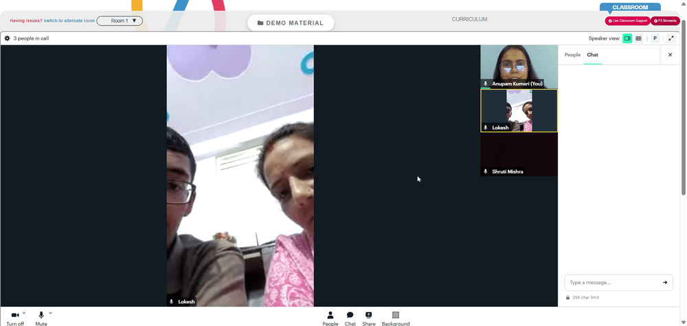Select Anupam Kumari (You) video thumbnail

coord(519,67)
